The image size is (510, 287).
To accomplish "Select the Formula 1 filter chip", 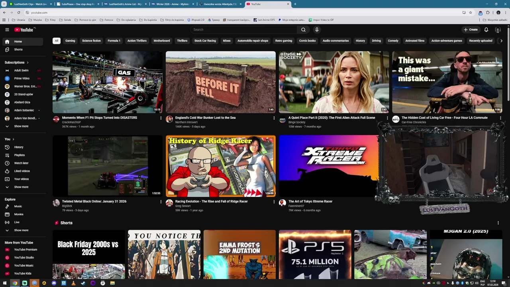I will coord(114,41).
